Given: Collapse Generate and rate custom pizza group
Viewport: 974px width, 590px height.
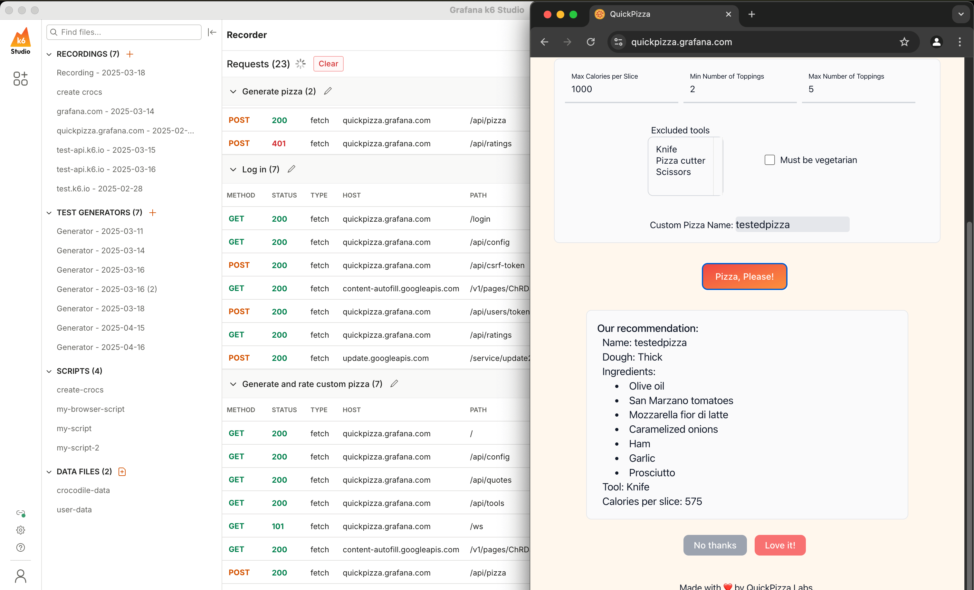Looking at the screenshot, I should [x=233, y=384].
